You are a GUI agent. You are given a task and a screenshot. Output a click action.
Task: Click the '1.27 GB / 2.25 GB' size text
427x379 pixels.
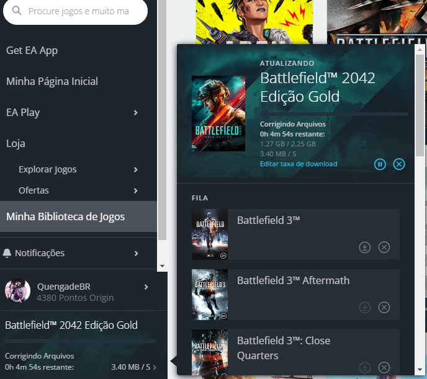point(288,144)
